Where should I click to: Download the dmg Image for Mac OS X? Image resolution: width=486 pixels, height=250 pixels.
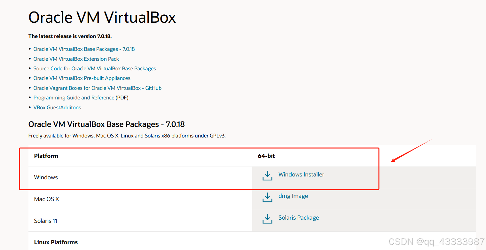(x=293, y=196)
